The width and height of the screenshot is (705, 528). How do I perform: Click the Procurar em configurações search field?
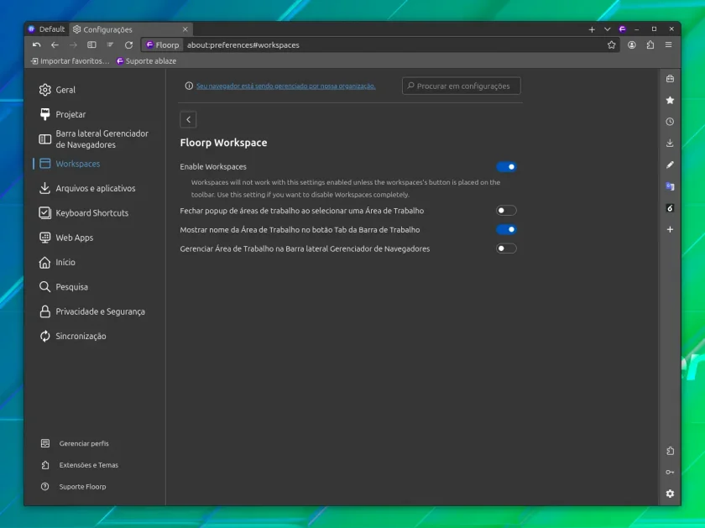[x=462, y=86]
